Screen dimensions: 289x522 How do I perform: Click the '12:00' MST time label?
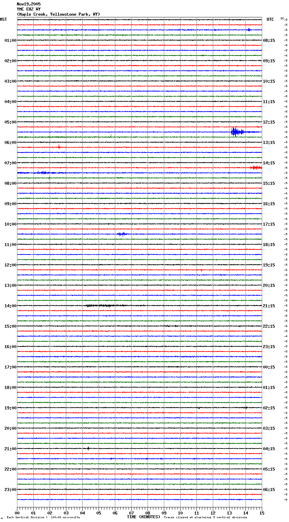pos(11,265)
